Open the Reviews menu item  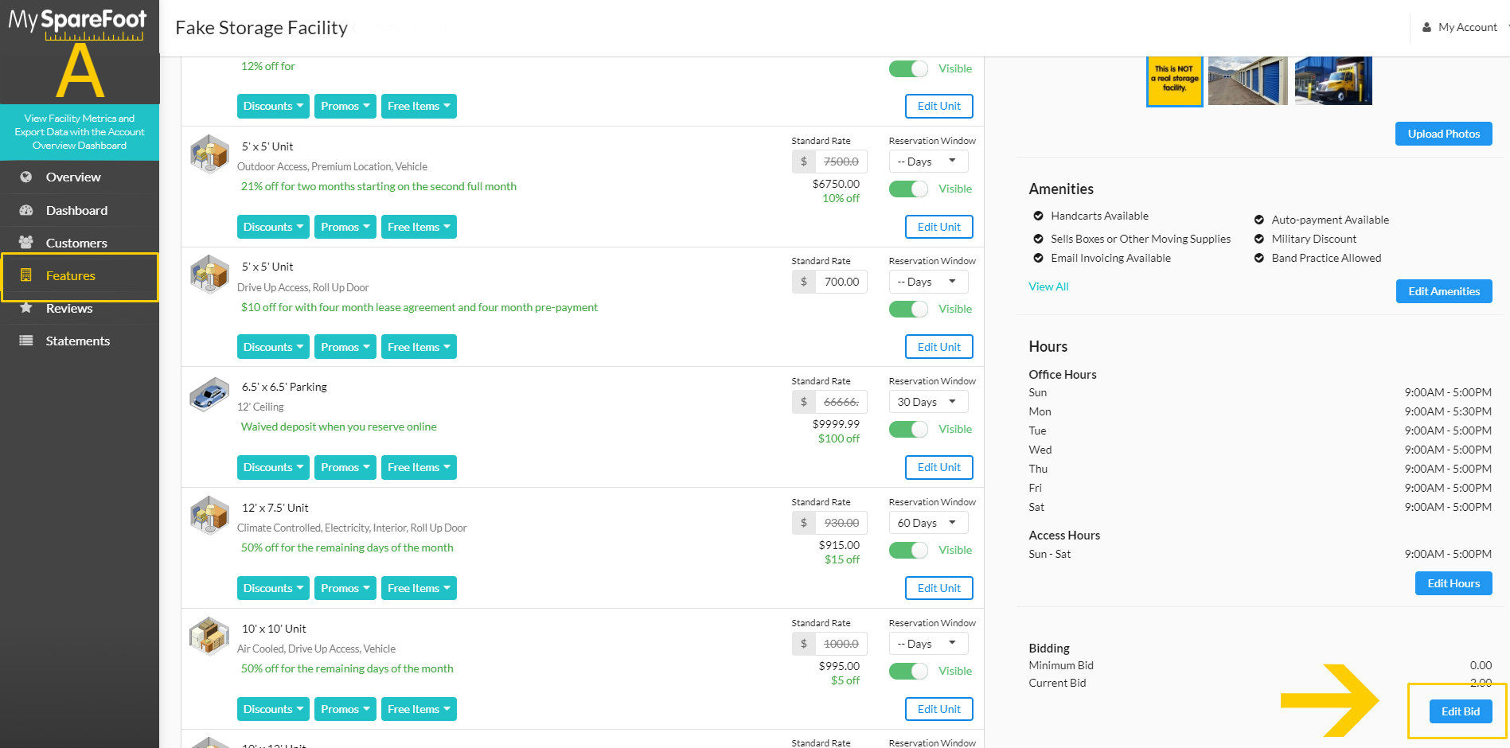(x=80, y=309)
